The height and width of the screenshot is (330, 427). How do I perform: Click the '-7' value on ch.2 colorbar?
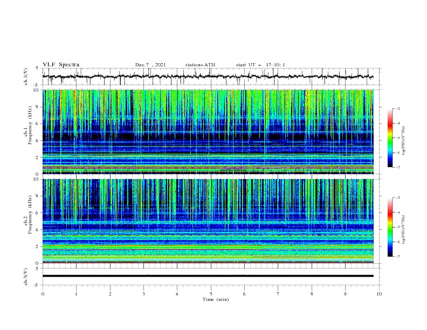397,256
